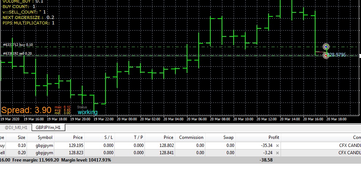Select the 128.841 current price cell
Image resolution: width=361 pixels, height=171 pixels.
tap(166, 153)
